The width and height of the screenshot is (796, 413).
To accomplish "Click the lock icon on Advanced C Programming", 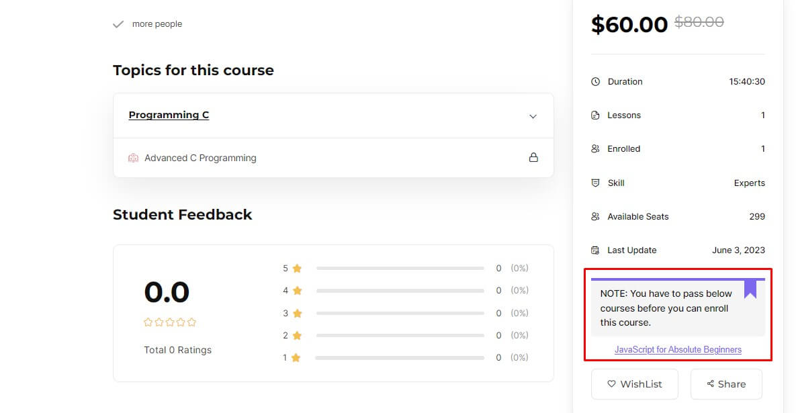I will pyautogui.click(x=534, y=157).
